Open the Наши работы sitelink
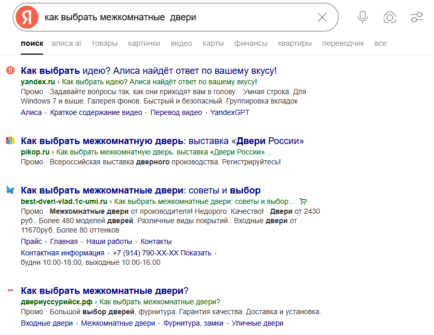The image size is (434, 335). point(109,241)
